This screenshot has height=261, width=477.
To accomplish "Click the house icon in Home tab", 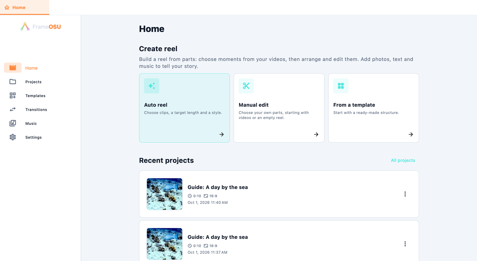I will pyautogui.click(x=7, y=8).
